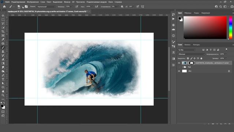Open the Редактирование menu
The image size is (234, 132).
coord(18,2)
